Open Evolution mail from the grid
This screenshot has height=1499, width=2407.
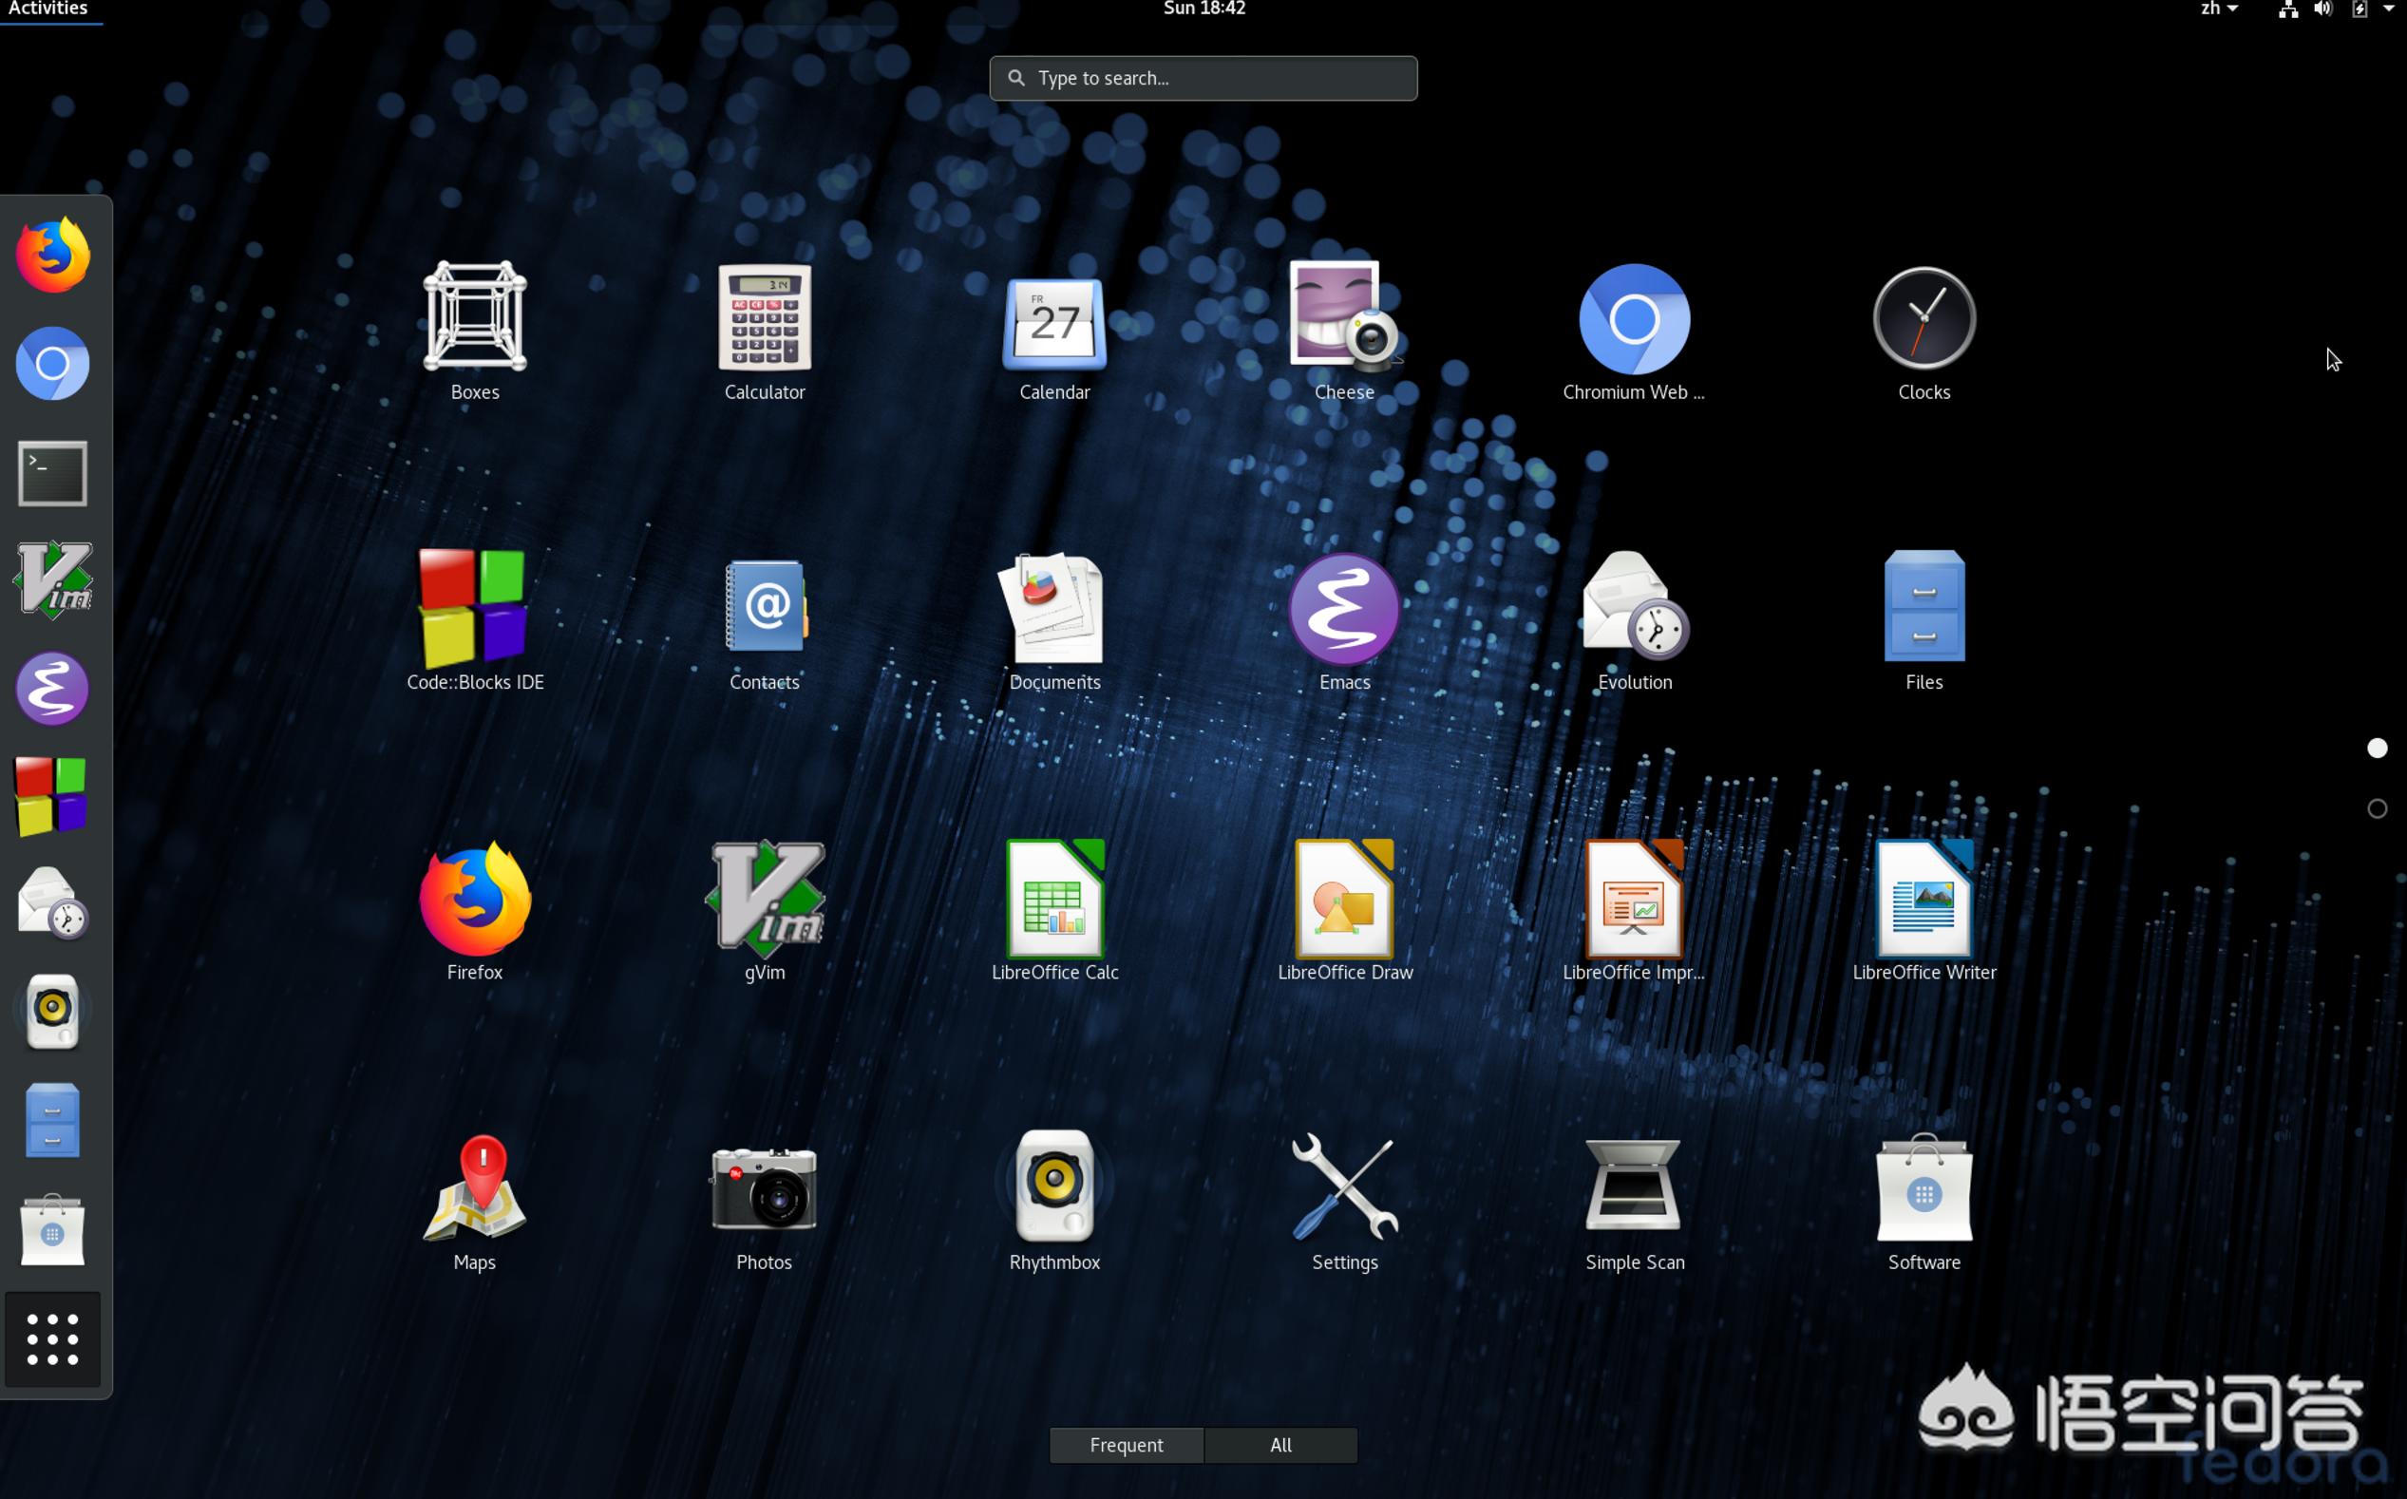[1634, 620]
